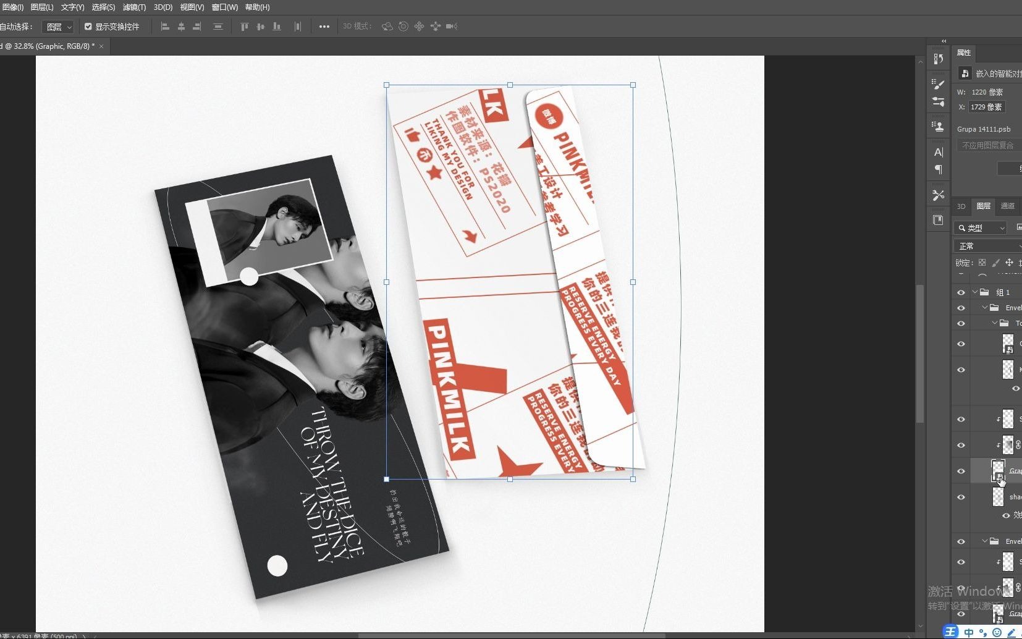
Task: Click the embedded smart object icon
Action: (x=965, y=74)
